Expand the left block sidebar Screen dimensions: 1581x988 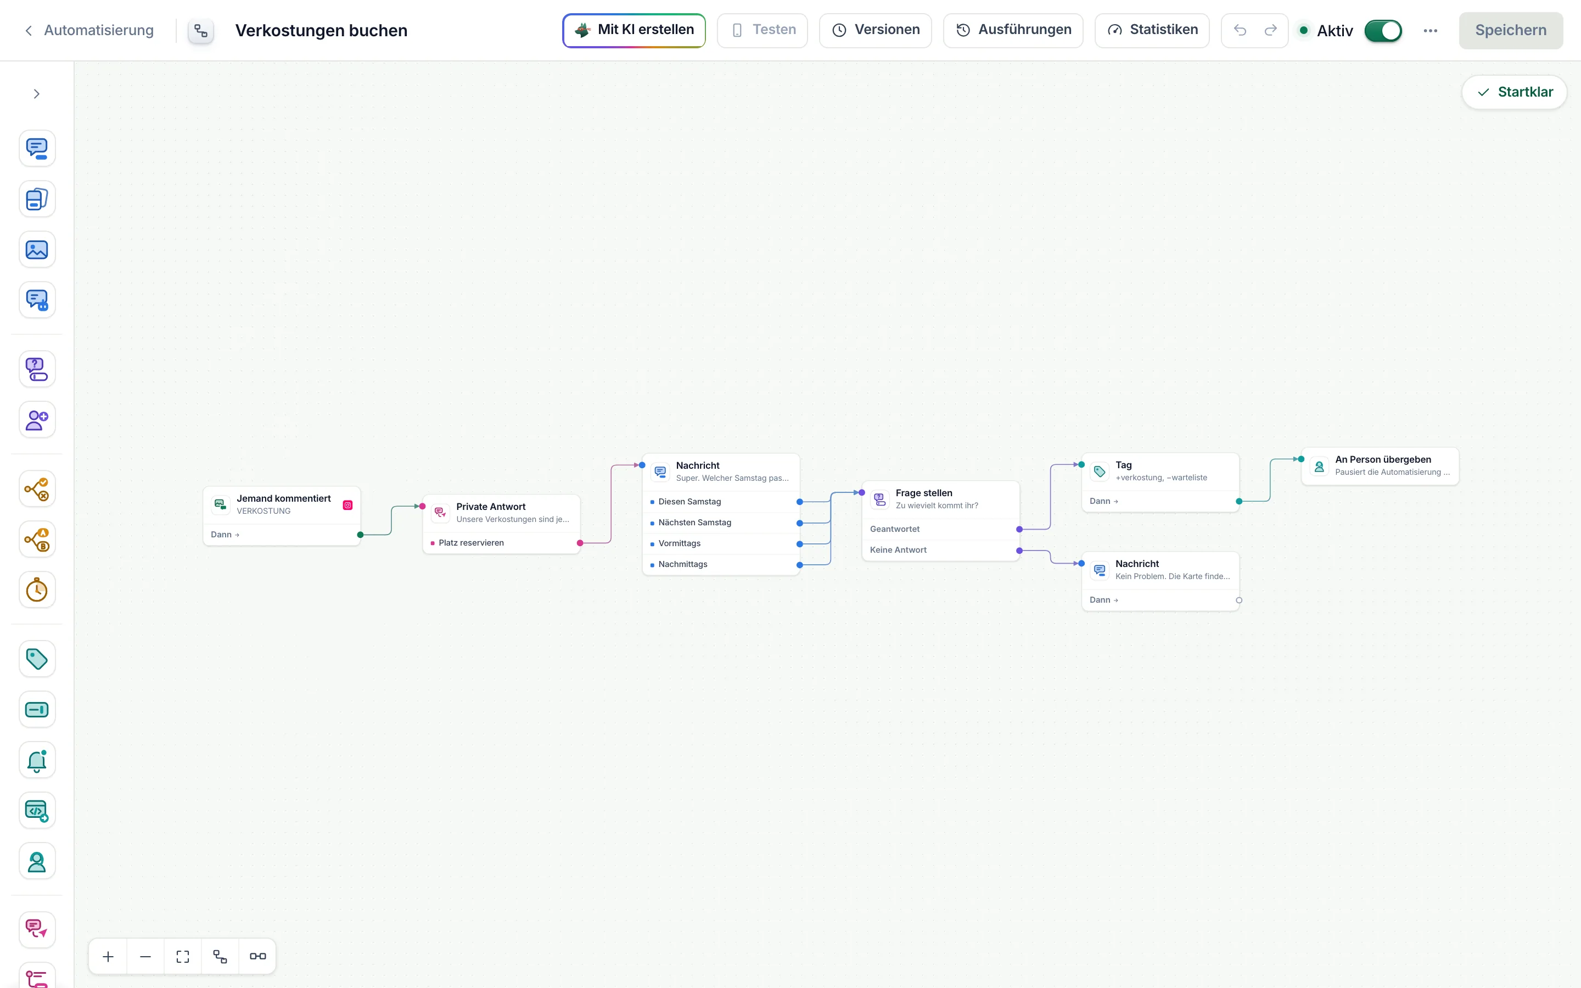point(37,94)
